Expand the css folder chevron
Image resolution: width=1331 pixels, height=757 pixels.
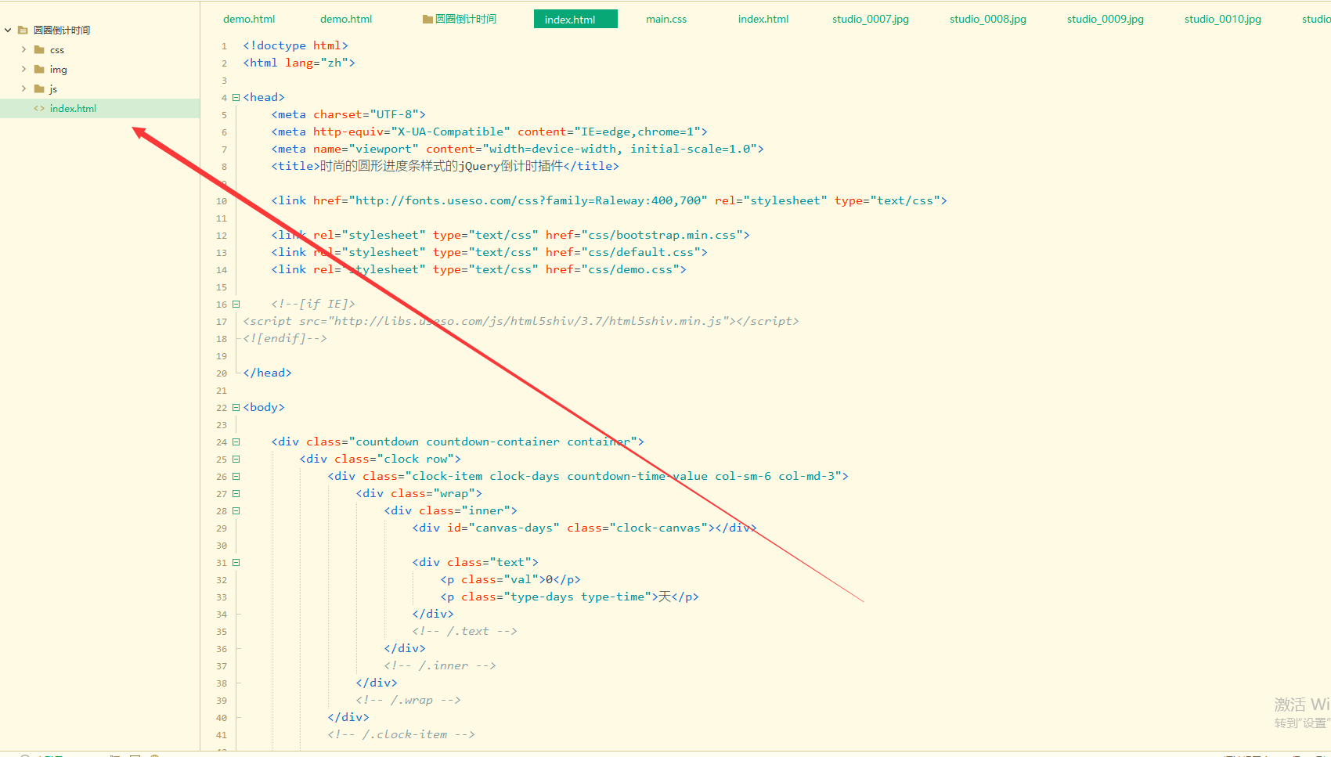[23, 49]
